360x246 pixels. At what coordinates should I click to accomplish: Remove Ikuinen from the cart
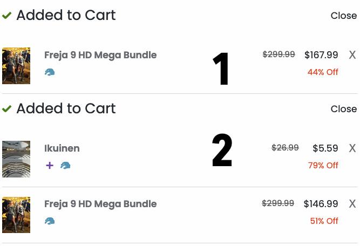click(x=352, y=148)
